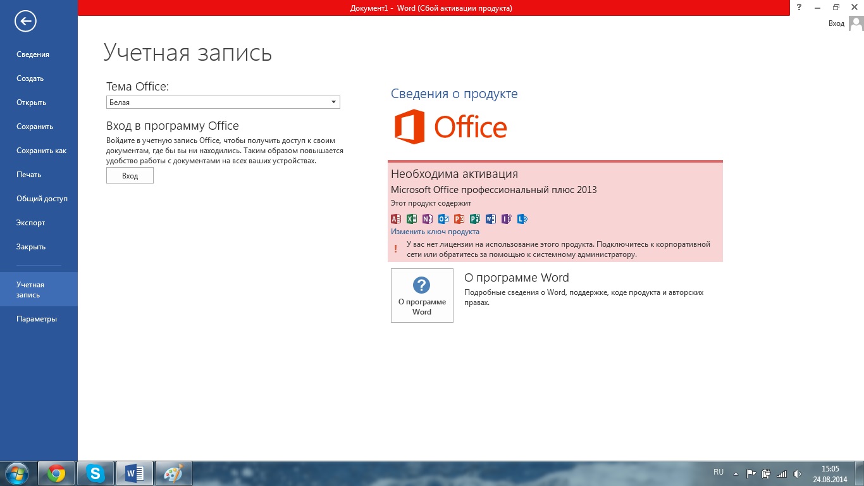Image resolution: width=864 pixels, height=486 pixels.
Task: Launch Google Chrome from the taskbar
Action: tap(56, 473)
